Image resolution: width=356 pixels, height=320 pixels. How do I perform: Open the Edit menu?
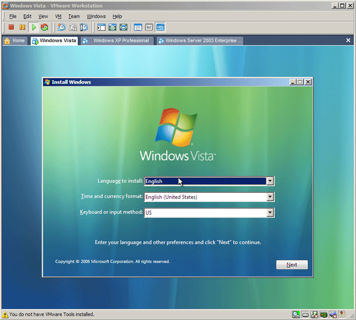[27, 17]
